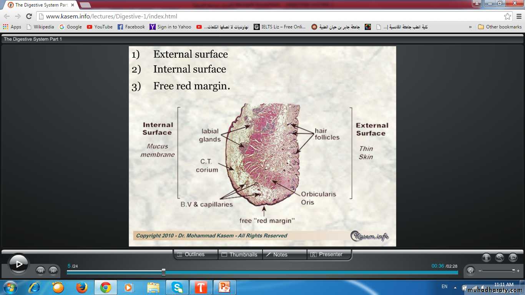Toggle full screen view icon in player
525x295 pixels.
coord(513,257)
